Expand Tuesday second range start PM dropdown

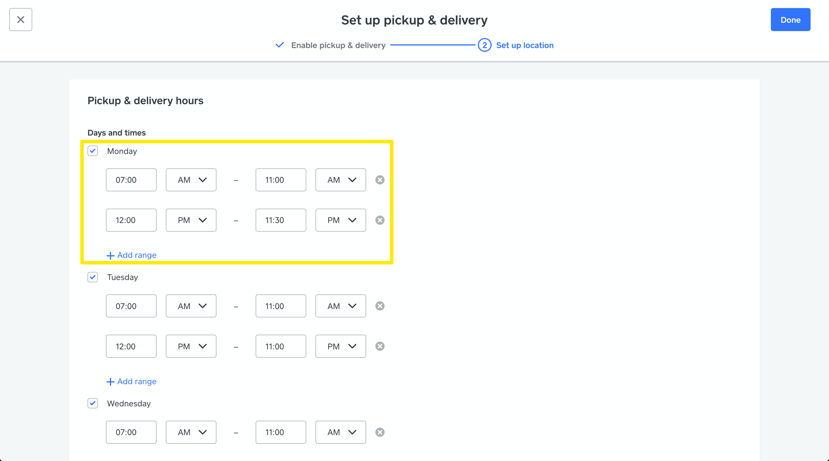click(x=191, y=346)
